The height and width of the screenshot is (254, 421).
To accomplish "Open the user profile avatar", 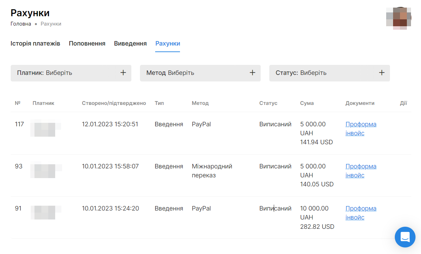I will 399,18.
